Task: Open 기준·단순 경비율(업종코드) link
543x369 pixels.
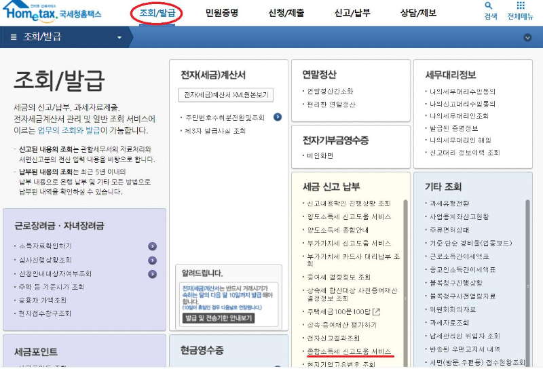Action: [470, 244]
